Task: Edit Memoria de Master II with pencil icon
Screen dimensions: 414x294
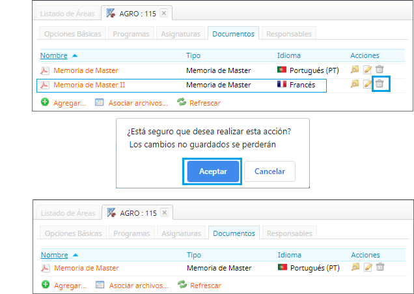Action: pos(367,84)
